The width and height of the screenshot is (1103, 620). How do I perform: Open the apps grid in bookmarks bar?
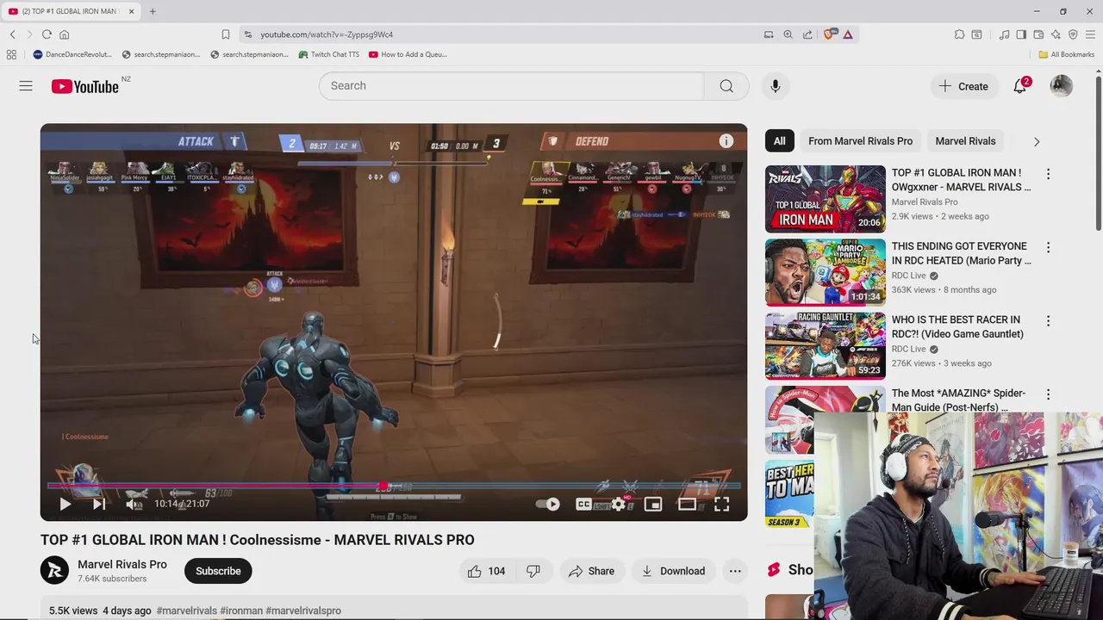coord(11,54)
